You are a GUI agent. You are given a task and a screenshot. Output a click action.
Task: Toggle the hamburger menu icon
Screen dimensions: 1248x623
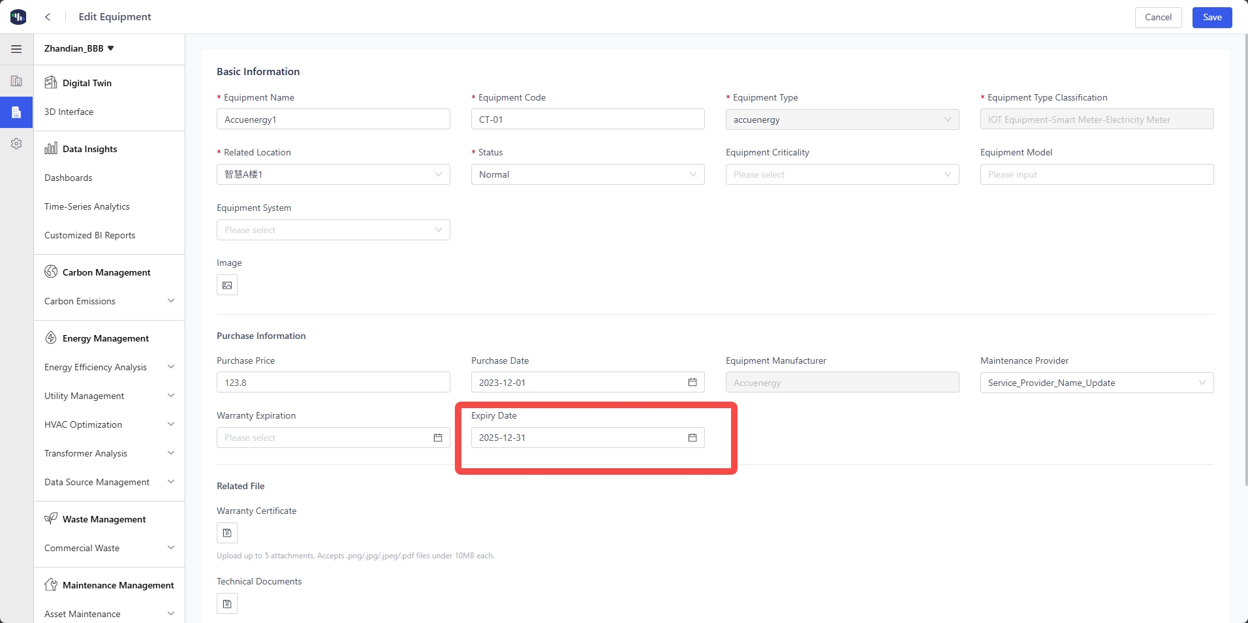(16, 49)
